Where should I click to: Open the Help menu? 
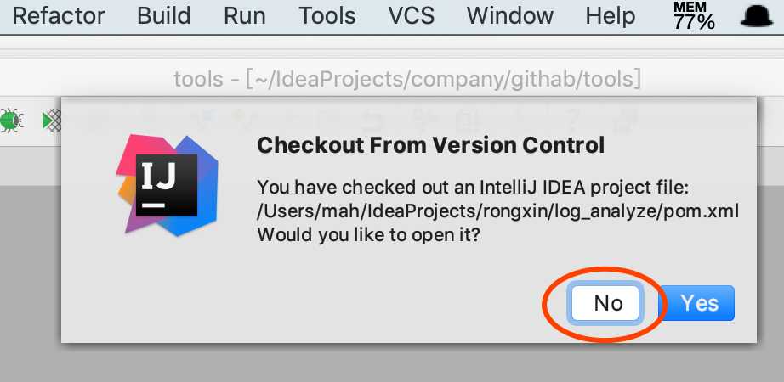[x=611, y=16]
